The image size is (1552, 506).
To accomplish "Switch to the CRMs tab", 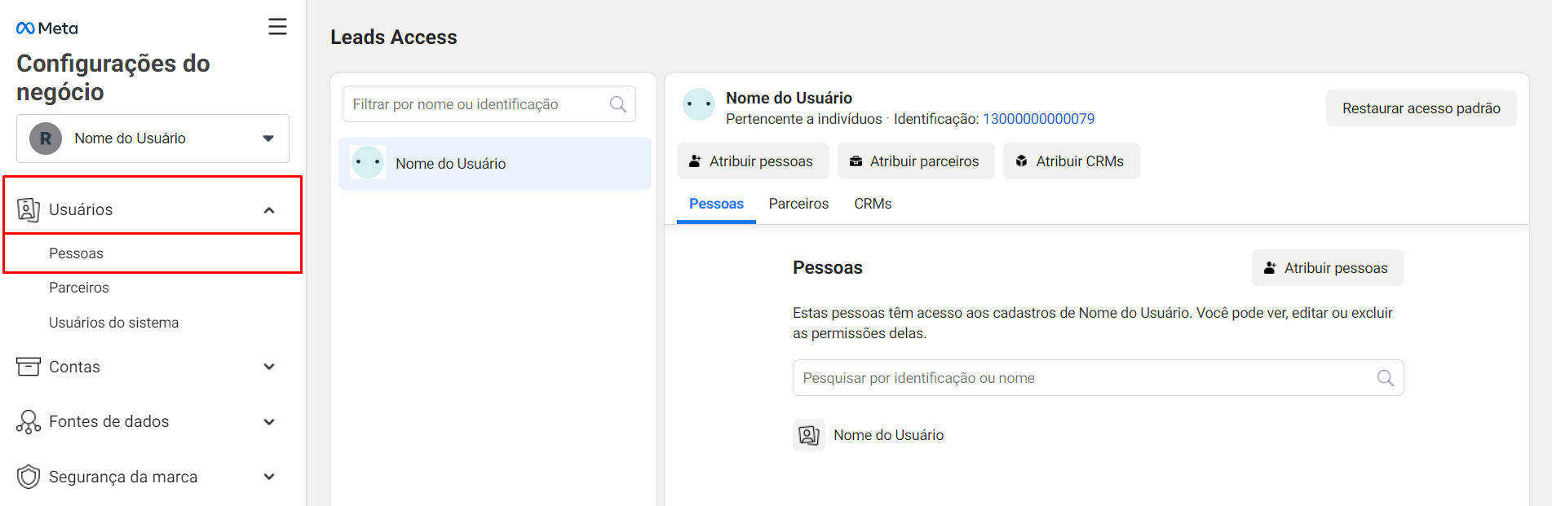I will click(x=873, y=204).
